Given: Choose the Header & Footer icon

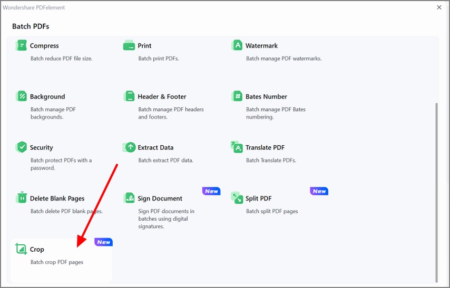Looking at the screenshot, I should coord(129,96).
